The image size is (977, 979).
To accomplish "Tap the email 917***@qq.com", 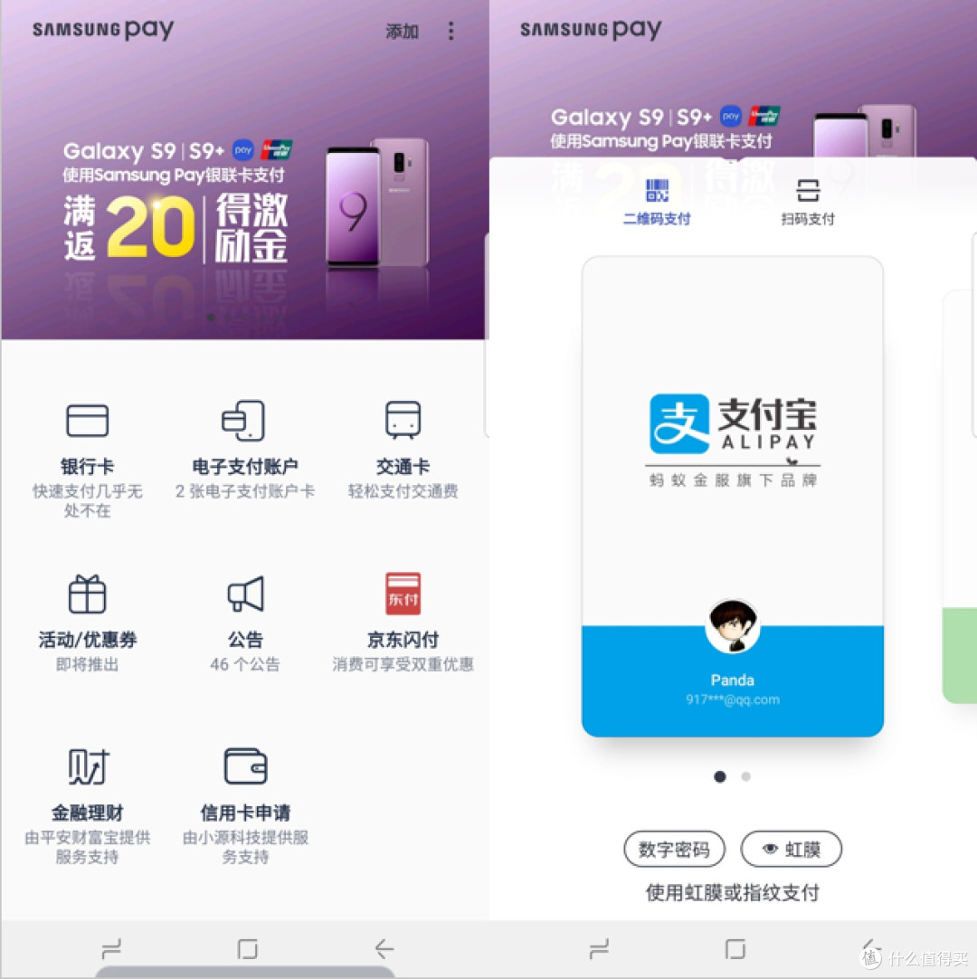I will 732,699.
